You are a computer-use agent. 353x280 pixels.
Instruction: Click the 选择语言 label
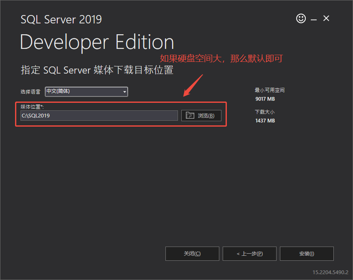click(30, 92)
